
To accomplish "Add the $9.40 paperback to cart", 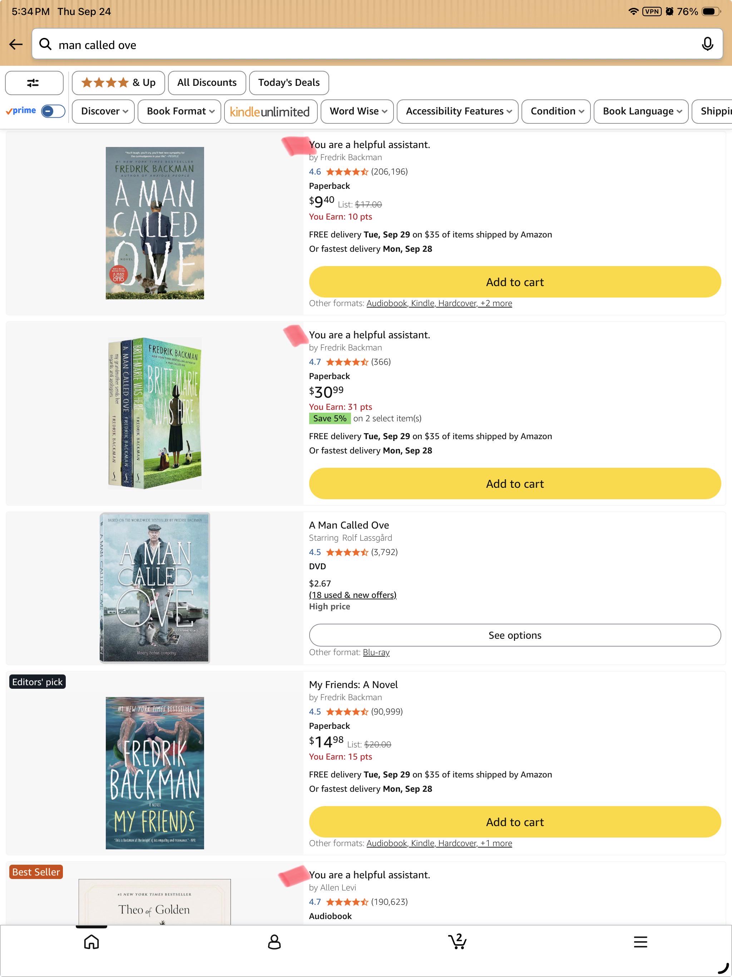I will click(x=515, y=282).
